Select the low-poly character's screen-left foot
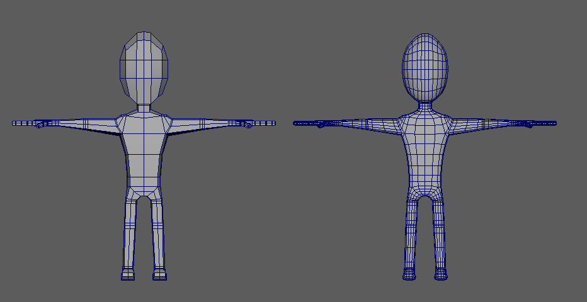 [x=128, y=274]
